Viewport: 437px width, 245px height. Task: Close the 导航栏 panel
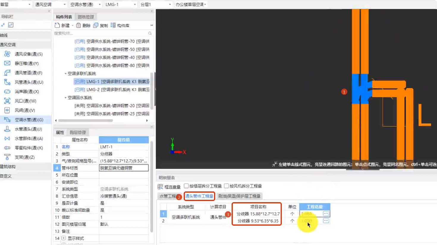[49, 11]
